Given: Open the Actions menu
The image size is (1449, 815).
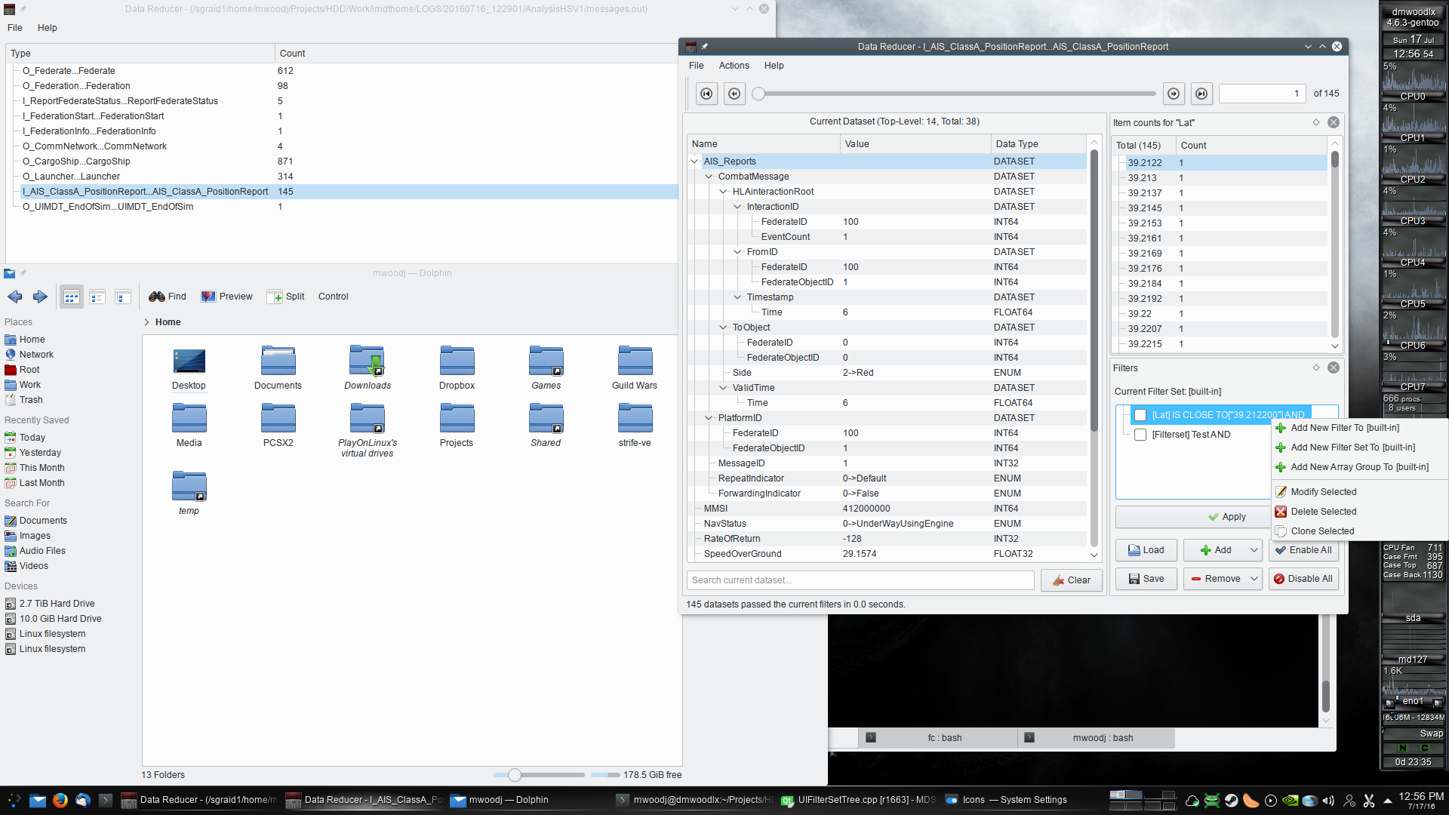Looking at the screenshot, I should coord(734,66).
